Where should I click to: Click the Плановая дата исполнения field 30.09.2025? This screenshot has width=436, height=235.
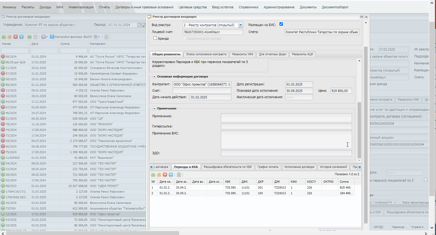coord(299,91)
